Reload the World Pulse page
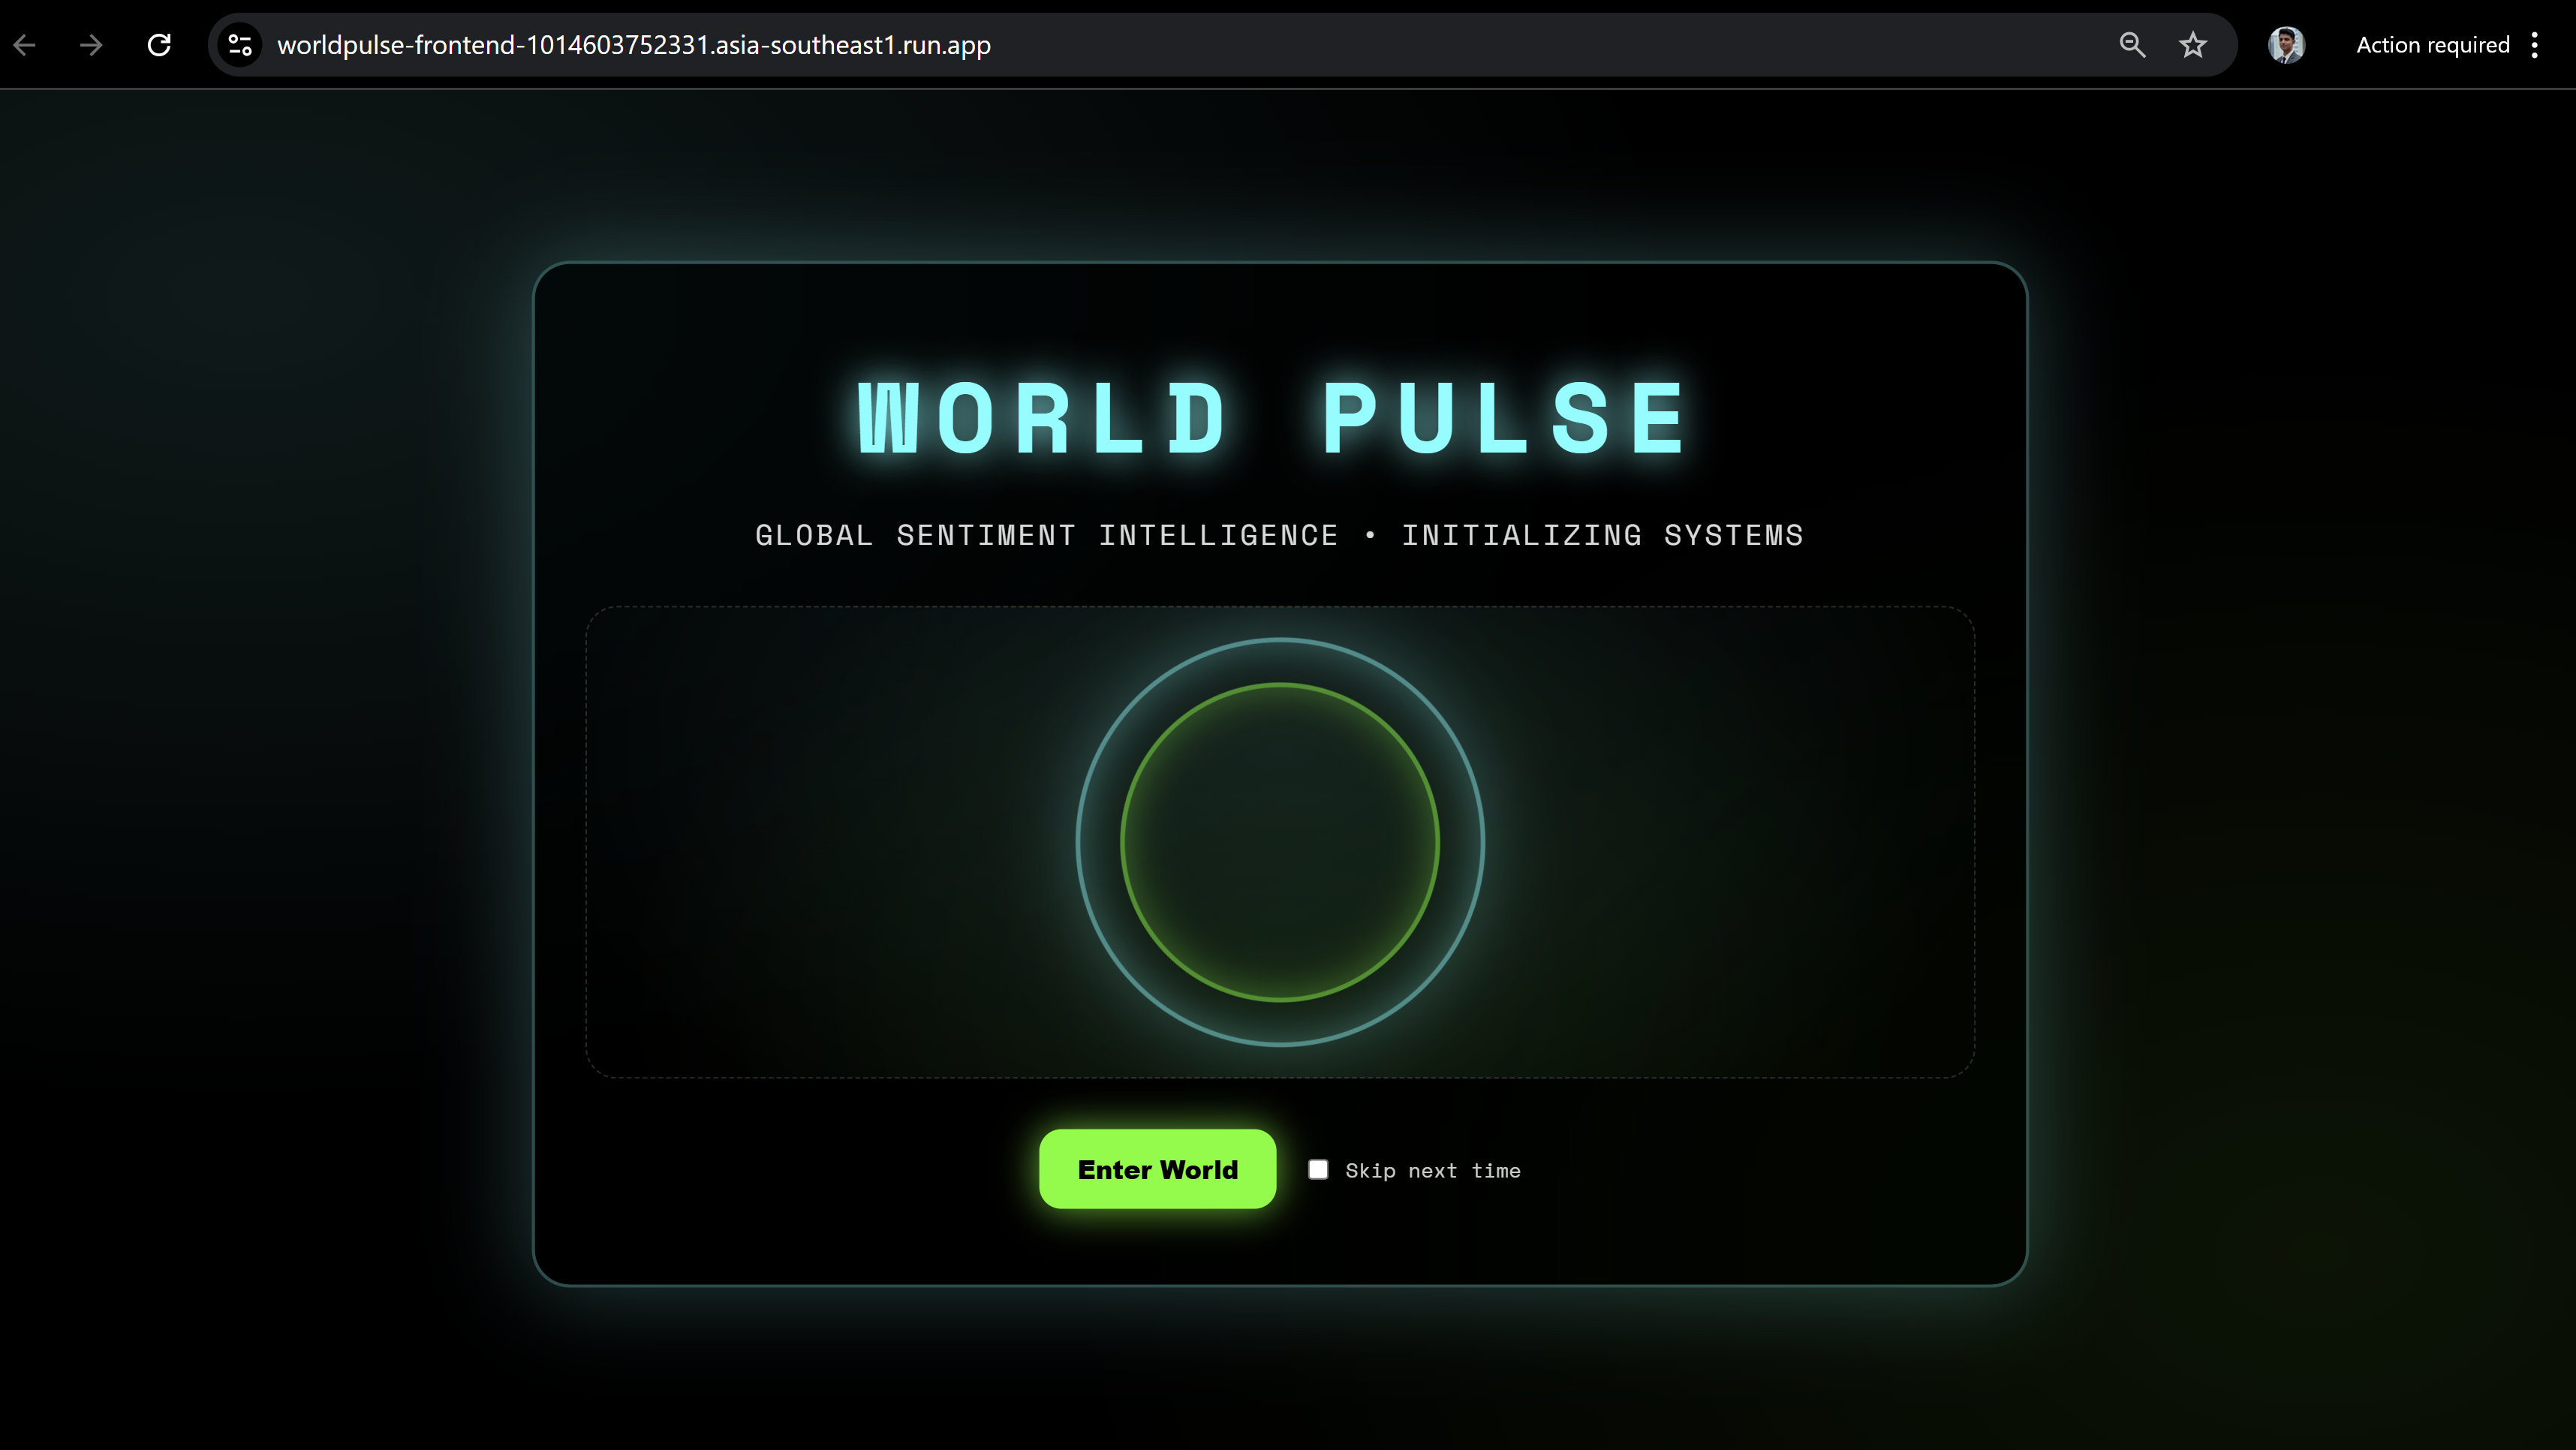This screenshot has width=2576, height=1450. click(159, 45)
